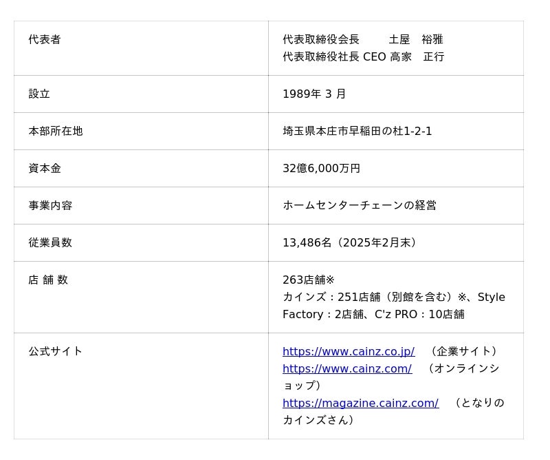Click the ホームセンターチェーンの経営 text
550x460 pixels.
click(x=359, y=205)
